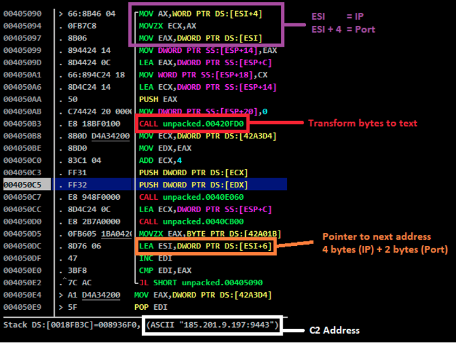Click the CMP EDI,EAX instruction
The image size is (456, 343).
pyautogui.click(x=160, y=270)
